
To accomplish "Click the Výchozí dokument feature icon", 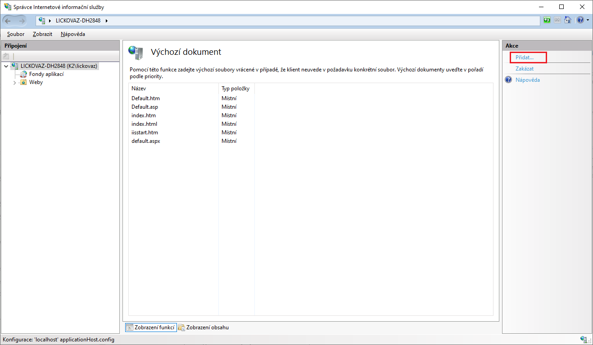I will point(136,53).
